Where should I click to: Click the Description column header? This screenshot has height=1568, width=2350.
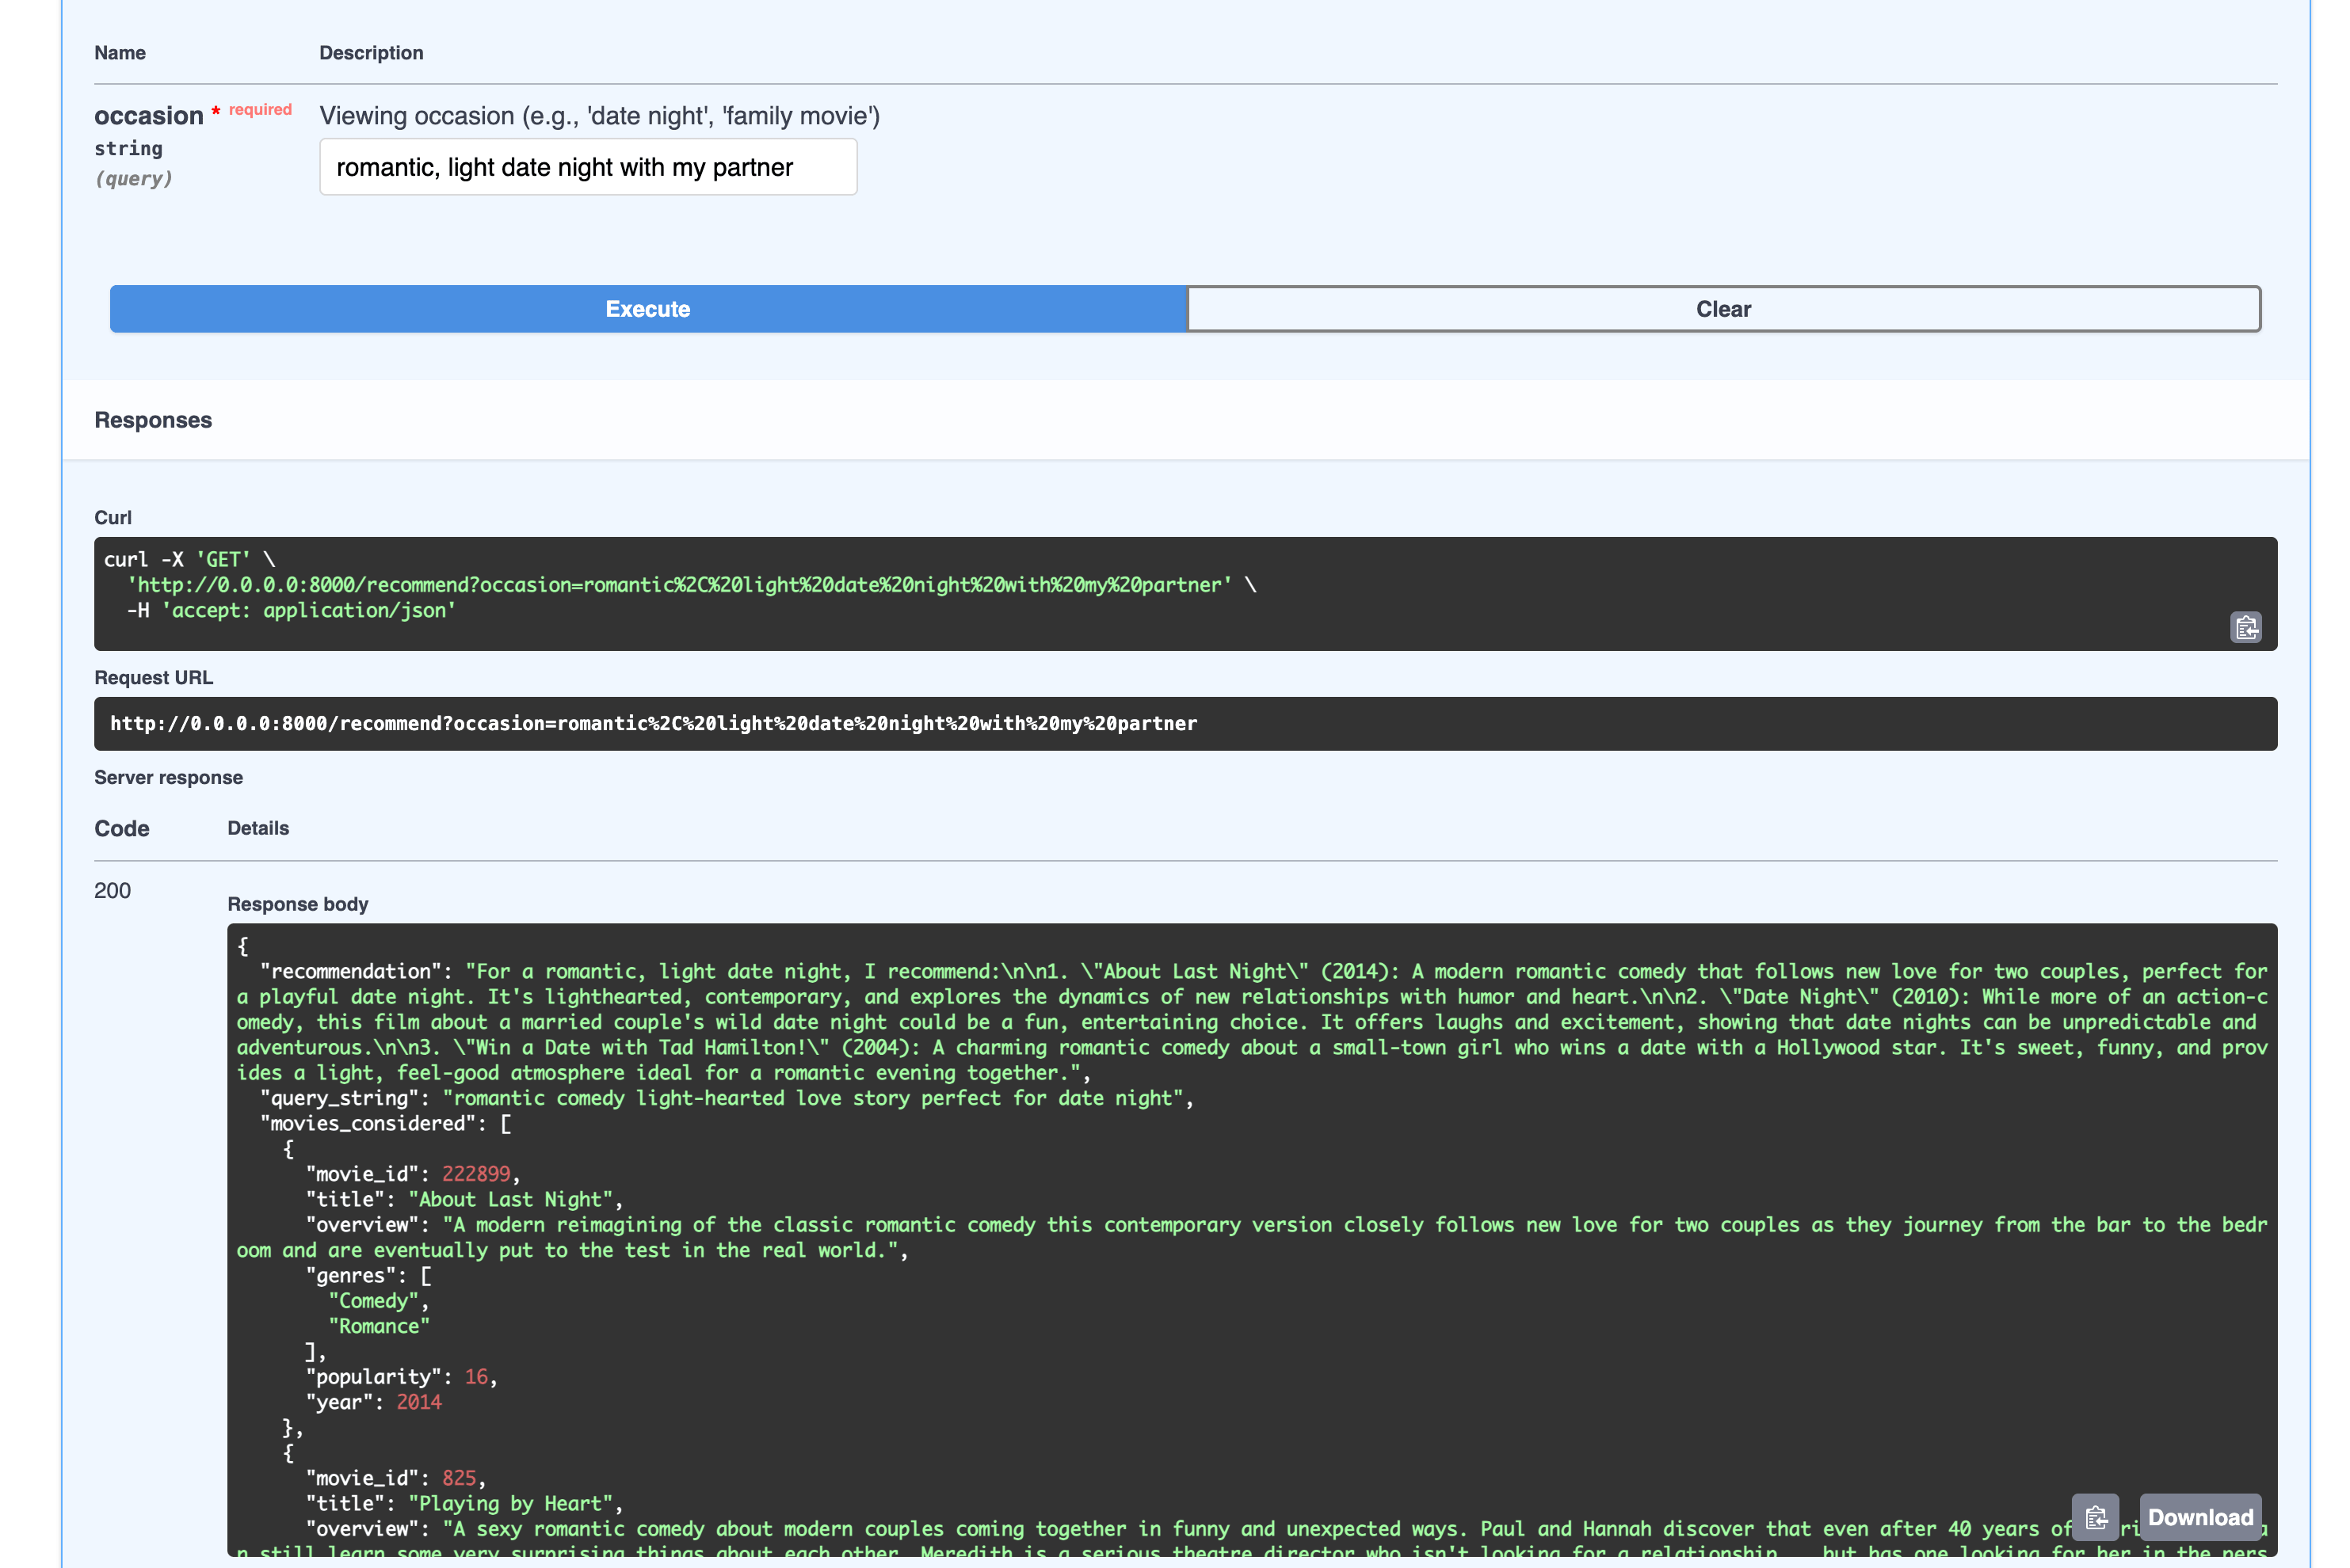pyautogui.click(x=371, y=52)
